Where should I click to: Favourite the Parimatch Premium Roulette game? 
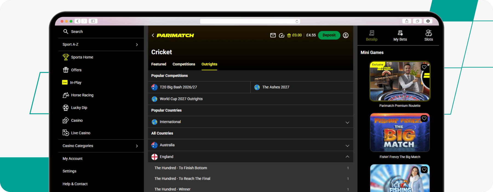(x=424, y=67)
